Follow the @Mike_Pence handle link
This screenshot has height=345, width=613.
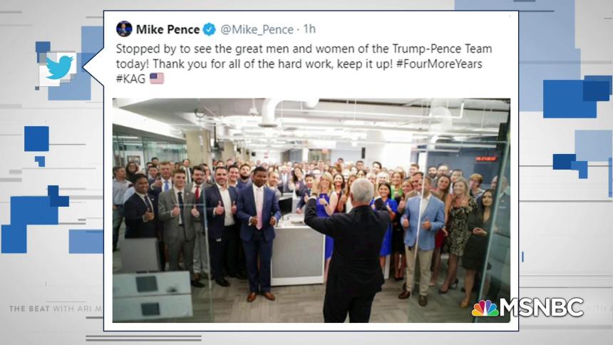[x=257, y=29]
